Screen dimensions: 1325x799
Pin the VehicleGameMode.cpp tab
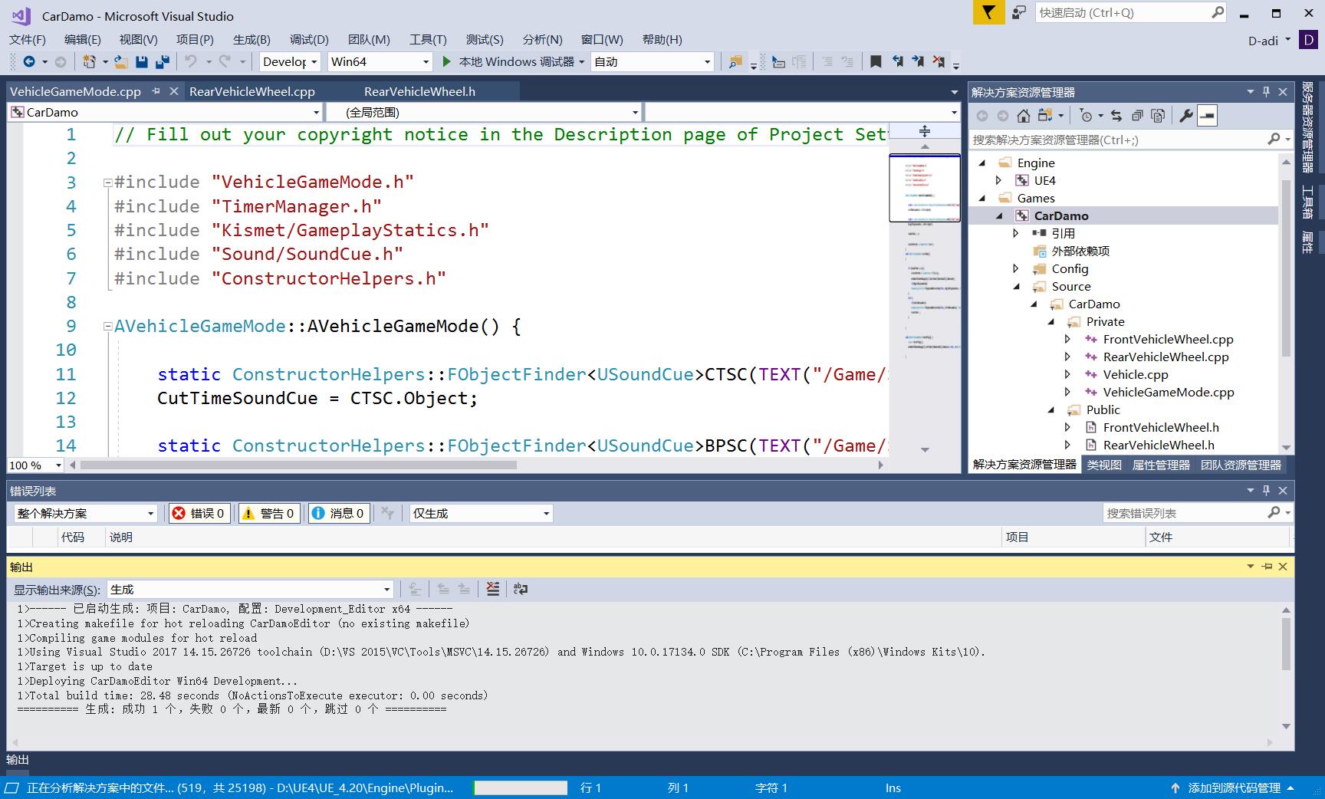pyautogui.click(x=156, y=91)
